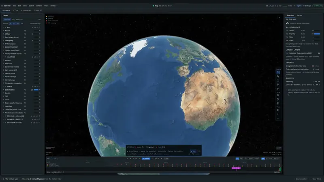
Task: Open the View menu
Action: coord(25,6)
